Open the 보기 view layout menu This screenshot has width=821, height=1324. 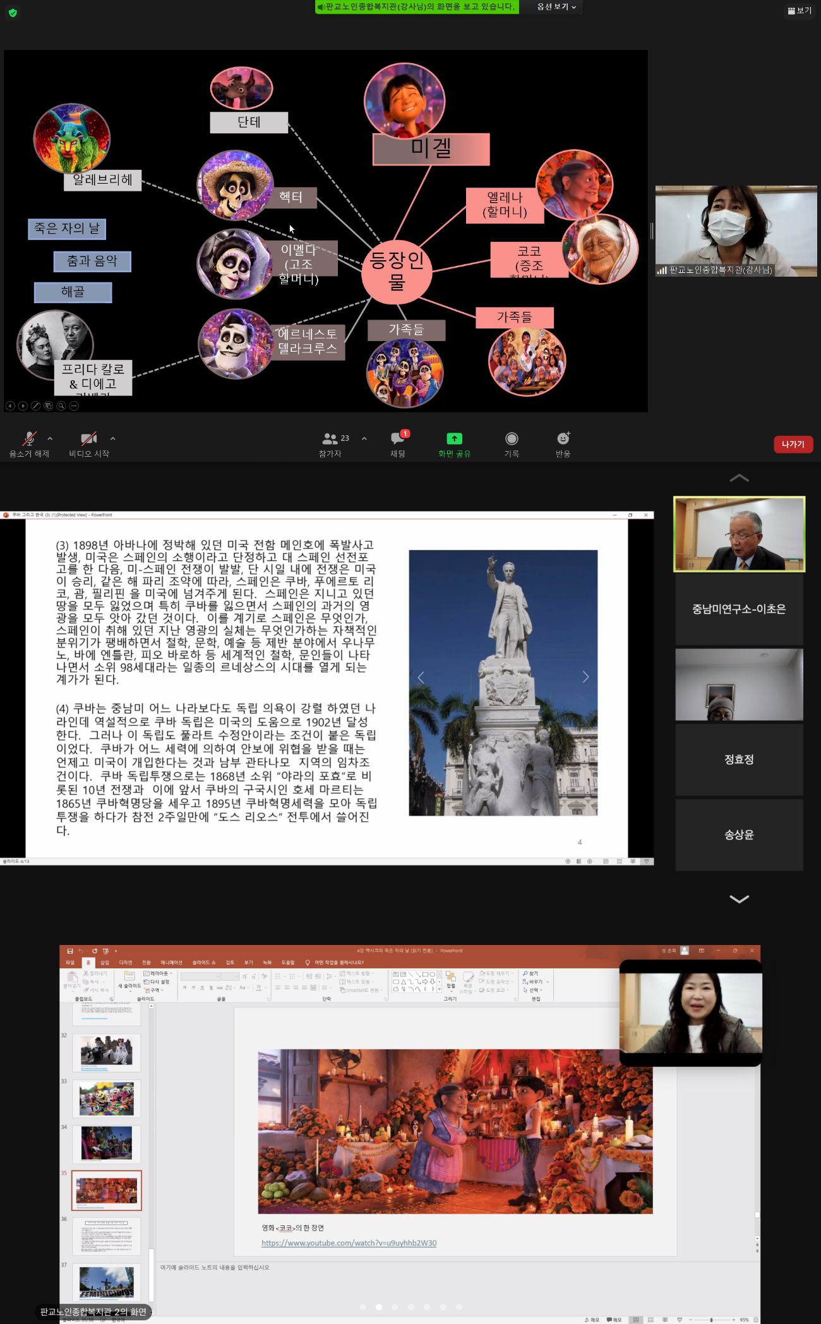tap(800, 11)
